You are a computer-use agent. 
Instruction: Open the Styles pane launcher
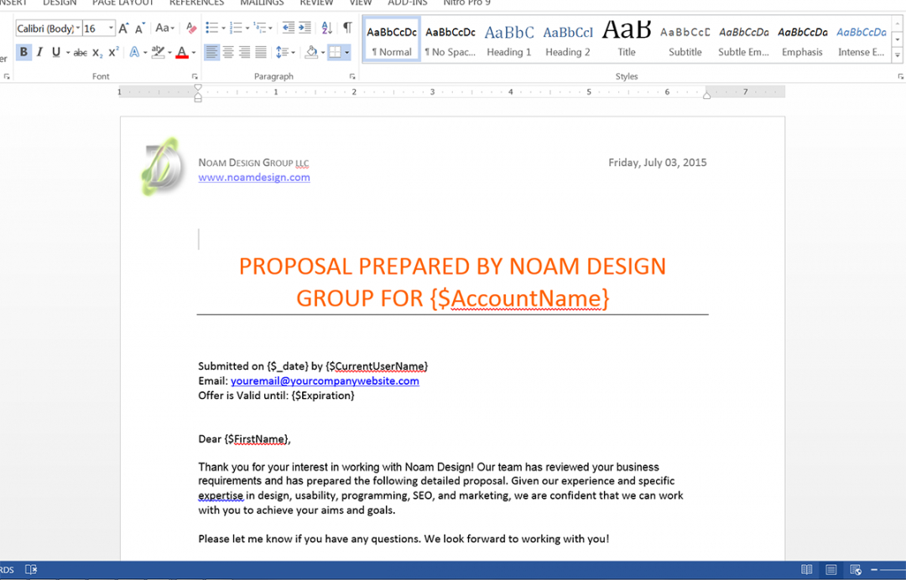pyautogui.click(x=900, y=76)
